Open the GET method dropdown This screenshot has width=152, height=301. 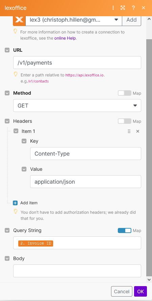77,106
